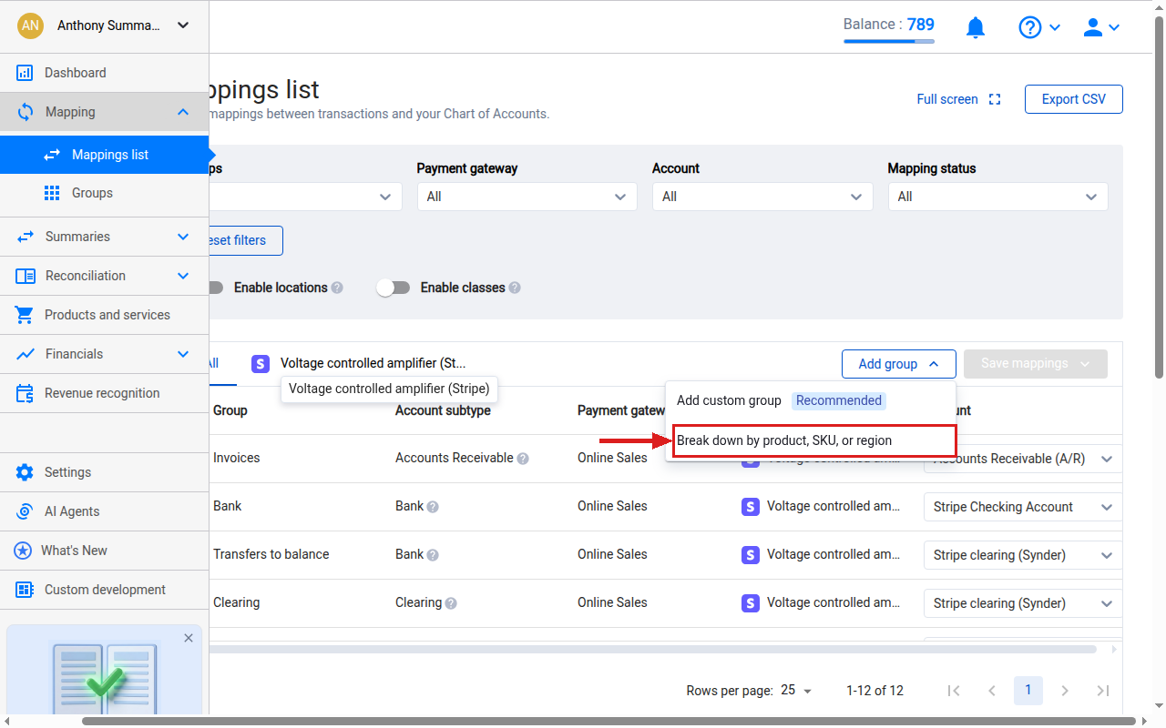Screen dimensions: 1166x728
Task: Click the Products and services cart icon
Action: pyautogui.click(x=26, y=315)
